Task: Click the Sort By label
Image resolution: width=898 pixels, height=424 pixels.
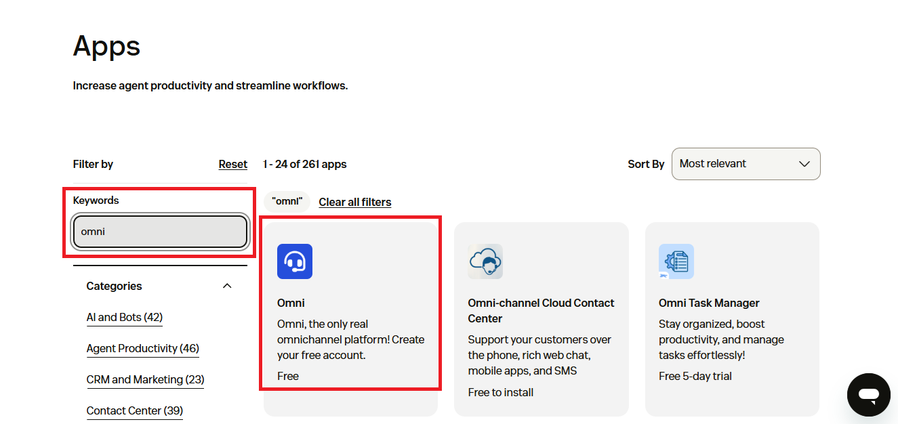Action: pos(646,164)
